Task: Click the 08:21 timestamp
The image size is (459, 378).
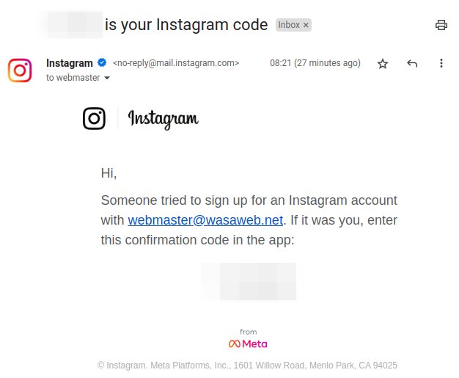Action: (x=315, y=63)
